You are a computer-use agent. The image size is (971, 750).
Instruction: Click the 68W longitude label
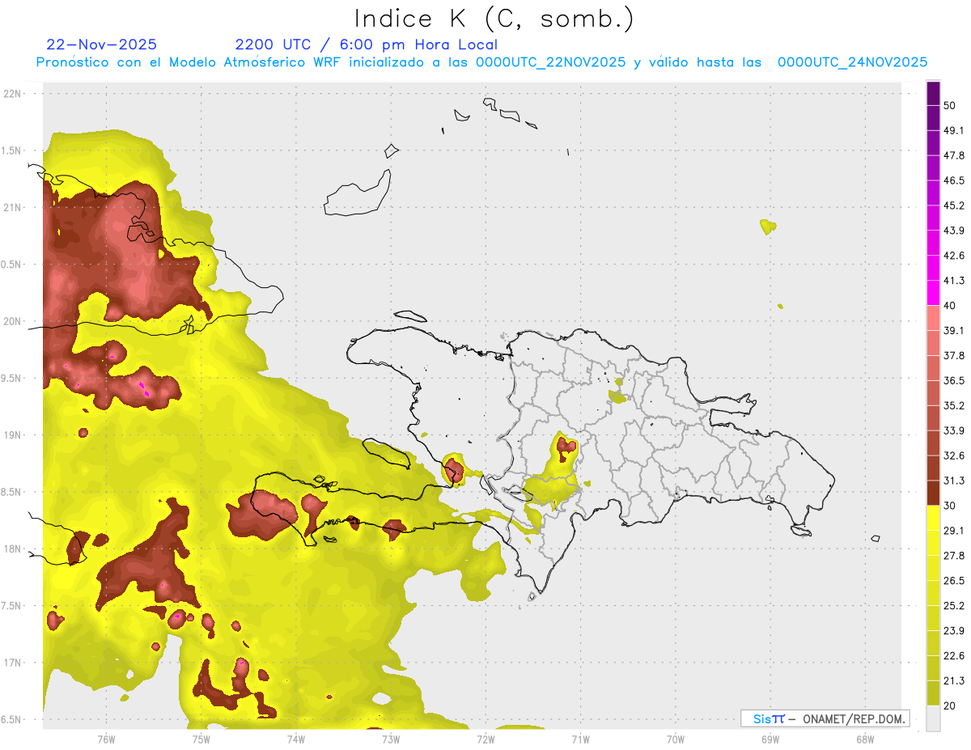865,739
